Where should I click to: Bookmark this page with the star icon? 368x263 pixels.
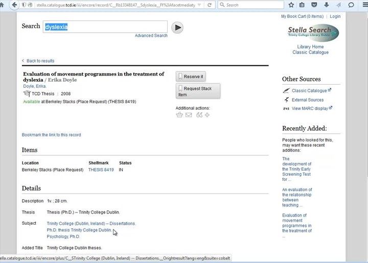[x=291, y=5]
